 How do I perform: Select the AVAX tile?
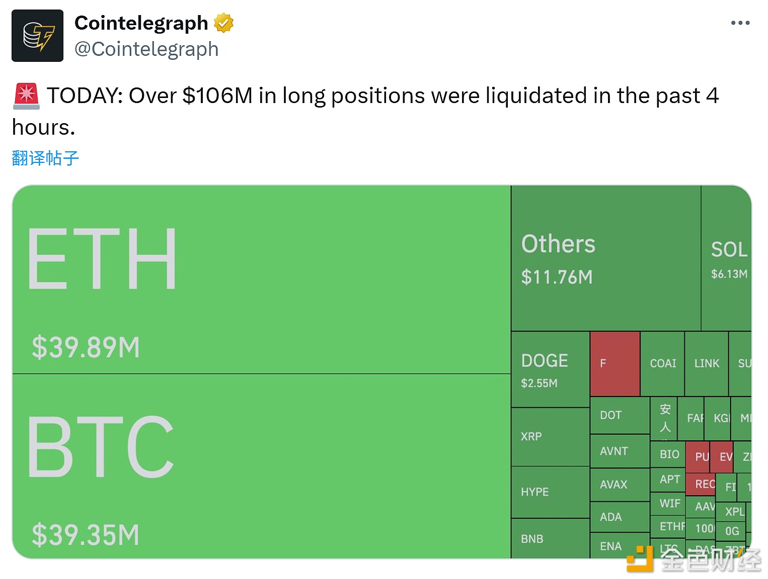pyautogui.click(x=619, y=485)
